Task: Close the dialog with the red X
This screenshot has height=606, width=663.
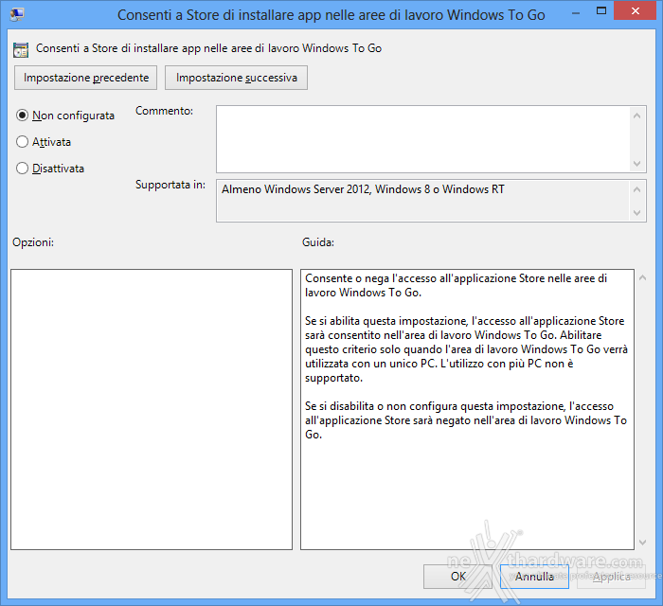Action: click(635, 11)
